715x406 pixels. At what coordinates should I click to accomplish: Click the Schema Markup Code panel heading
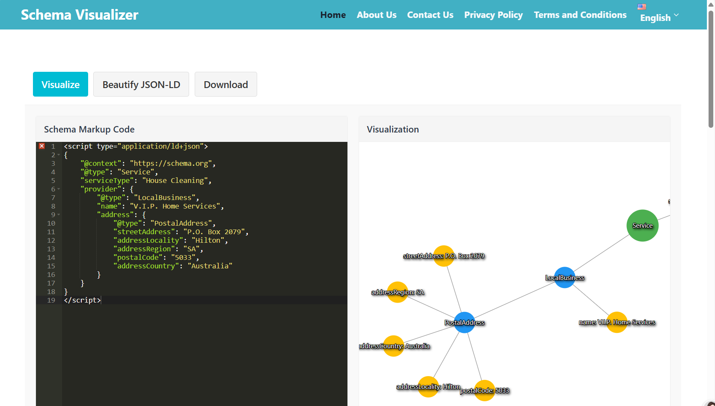tap(89, 129)
